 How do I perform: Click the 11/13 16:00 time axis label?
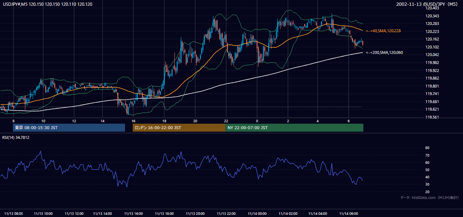point(134,213)
